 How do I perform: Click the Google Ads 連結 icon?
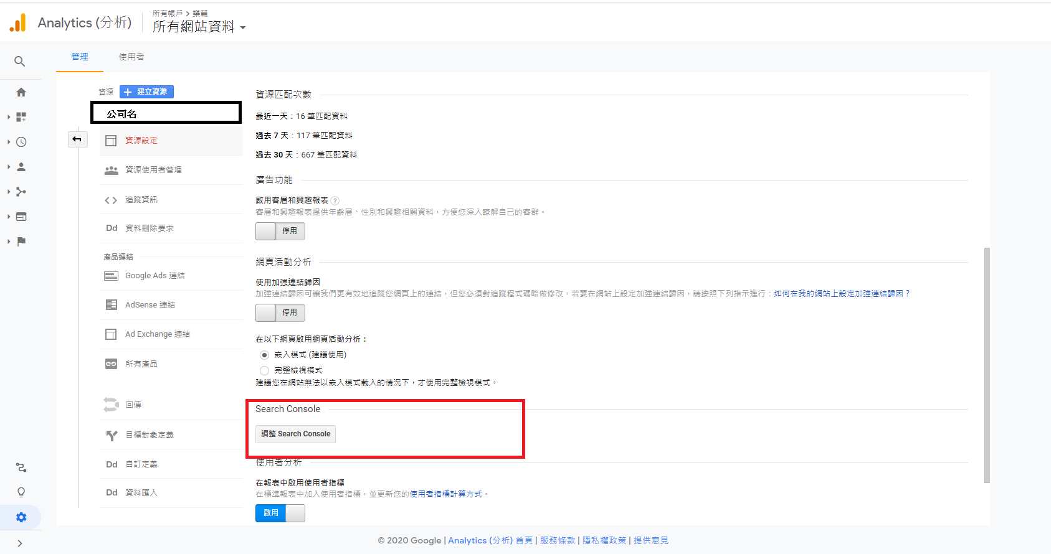[x=111, y=276]
